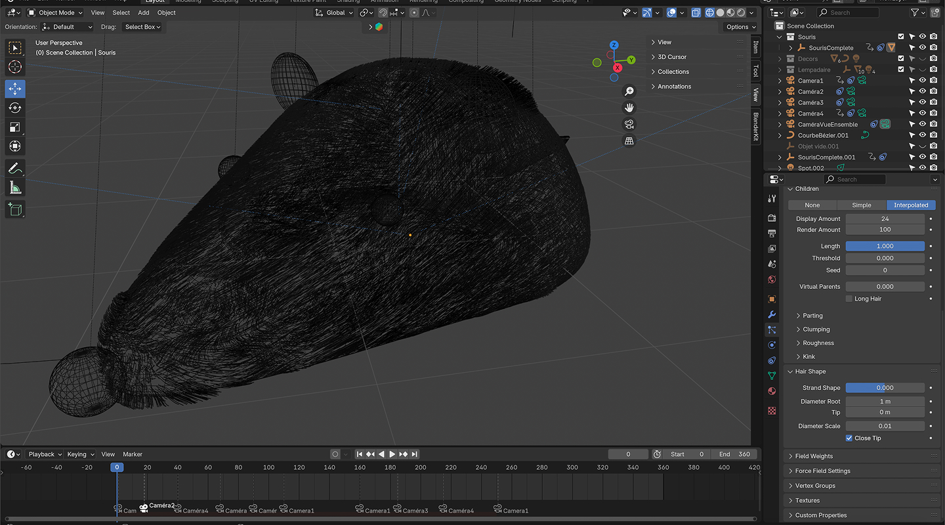The width and height of the screenshot is (945, 525).
Task: Expand the Clumping panel
Action: (x=816, y=329)
